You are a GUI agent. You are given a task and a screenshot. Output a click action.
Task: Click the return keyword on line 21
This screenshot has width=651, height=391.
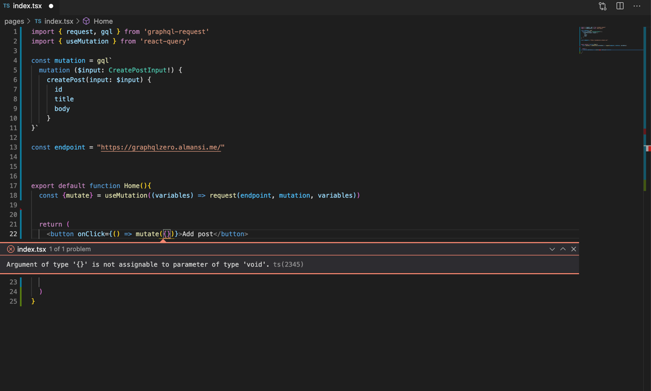50,224
